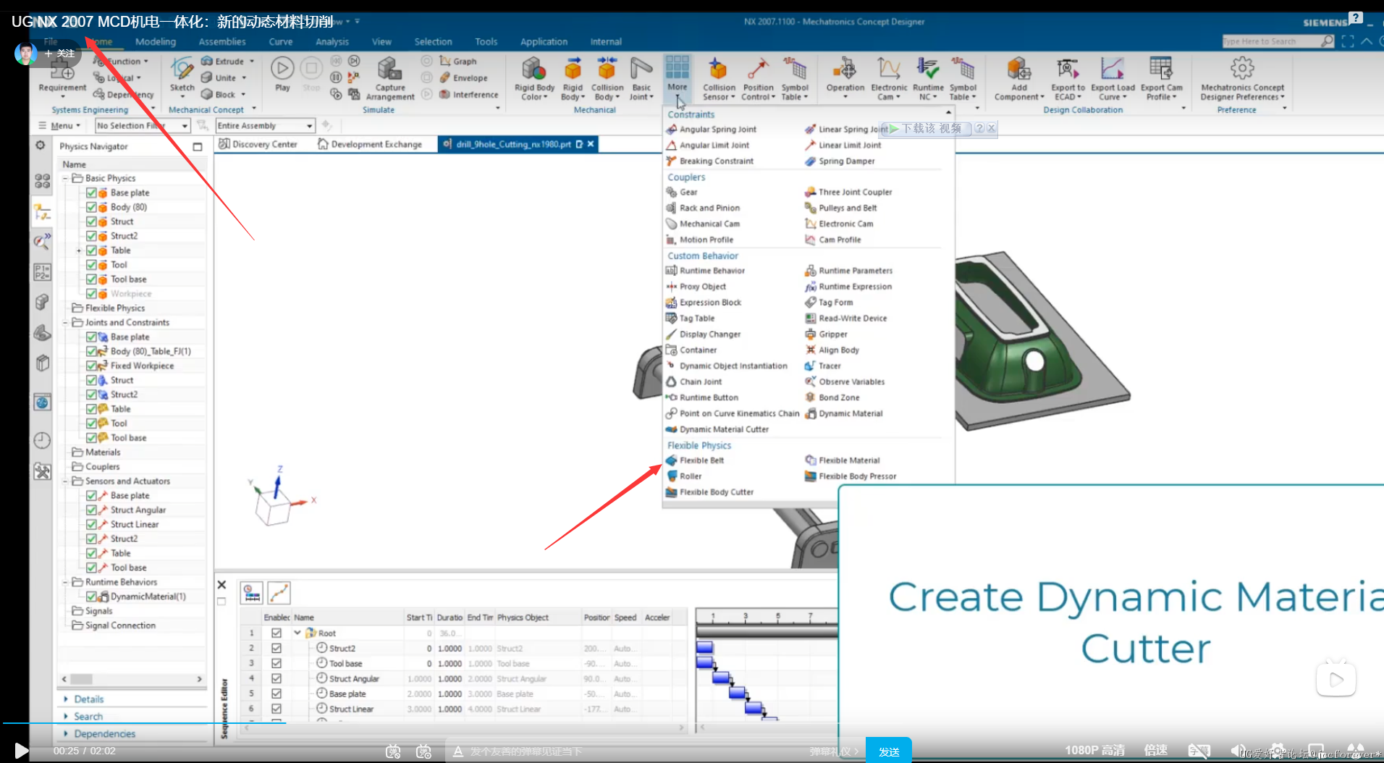This screenshot has width=1384, height=763.
Task: Toggle the Tool base row Enabled checkbox in Sequence Editor
Action: (x=276, y=663)
